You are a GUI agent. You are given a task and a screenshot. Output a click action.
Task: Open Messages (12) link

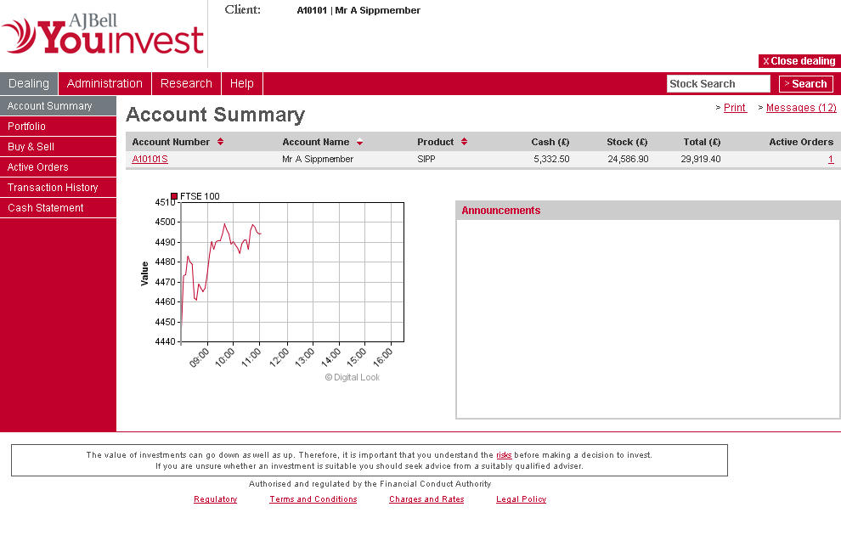800,108
